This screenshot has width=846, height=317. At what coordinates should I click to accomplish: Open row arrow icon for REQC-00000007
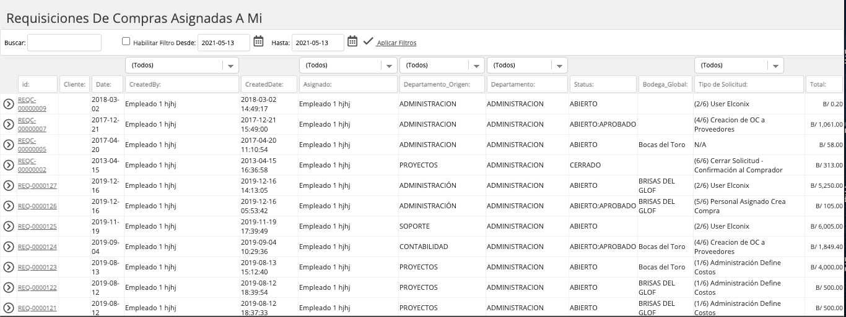(9, 124)
